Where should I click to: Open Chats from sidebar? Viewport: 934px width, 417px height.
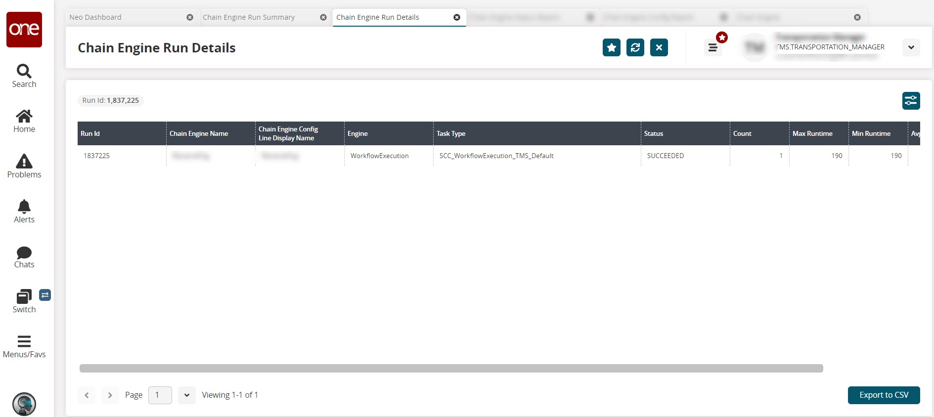coord(24,257)
